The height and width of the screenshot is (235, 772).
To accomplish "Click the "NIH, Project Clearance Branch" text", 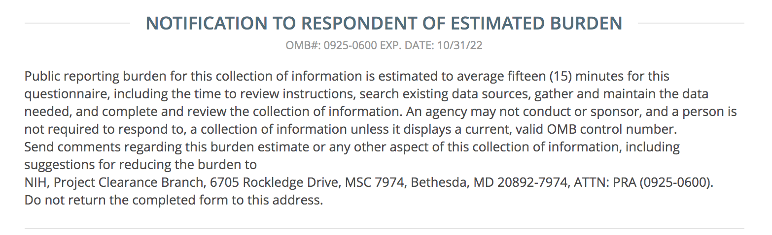I will [x=113, y=182].
